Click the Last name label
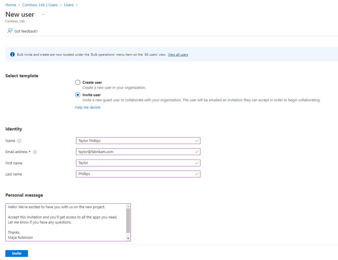Image resolution: width=338 pixels, height=260 pixels. pyautogui.click(x=14, y=174)
